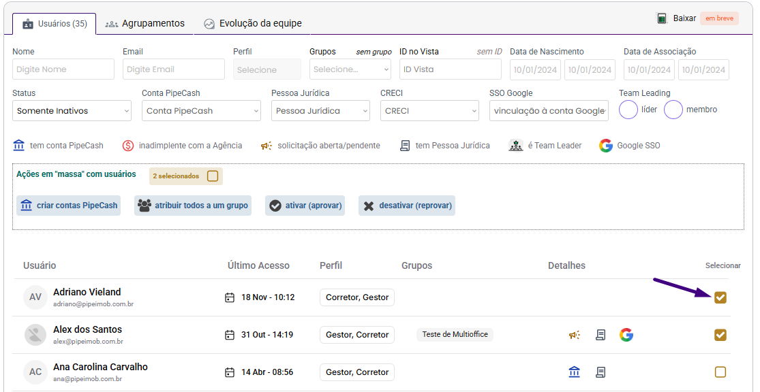Uncheck Adriano Vieland selection checkbox

[720, 297]
